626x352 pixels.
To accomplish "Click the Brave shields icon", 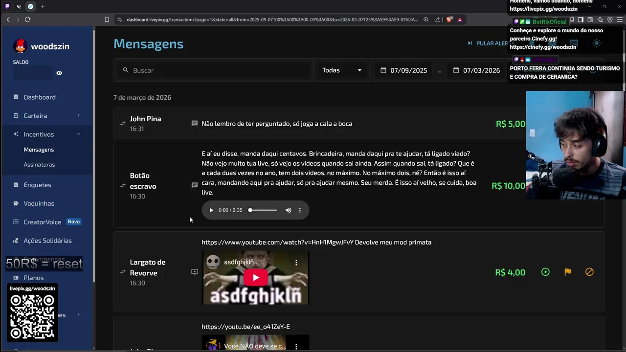I will click(x=449, y=20).
